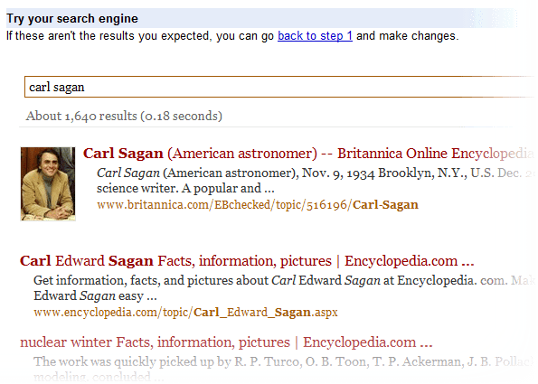Click the 'back to step 1' link
The image size is (538, 384).
(315, 35)
